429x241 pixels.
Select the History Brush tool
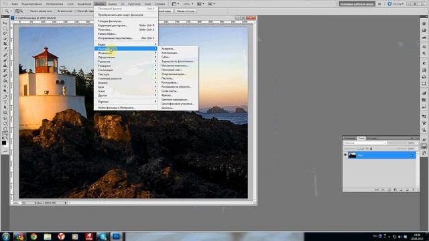(5, 70)
